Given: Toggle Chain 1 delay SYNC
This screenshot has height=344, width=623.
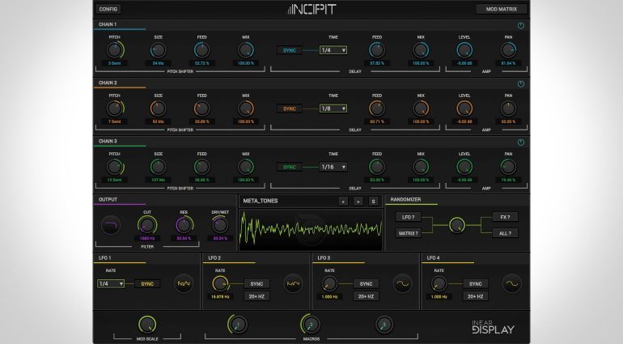Looking at the screenshot, I should [x=290, y=50].
